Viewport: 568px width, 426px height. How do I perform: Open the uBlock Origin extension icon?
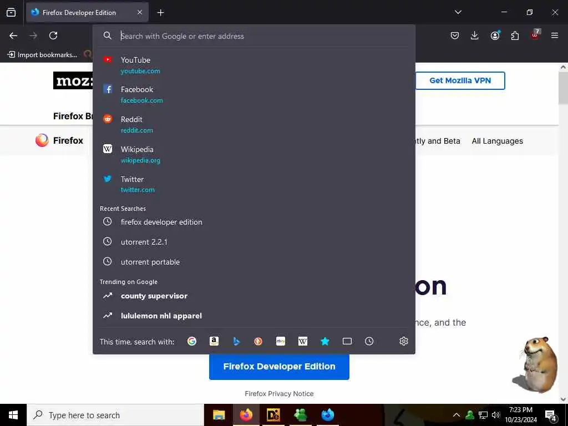pos(535,35)
